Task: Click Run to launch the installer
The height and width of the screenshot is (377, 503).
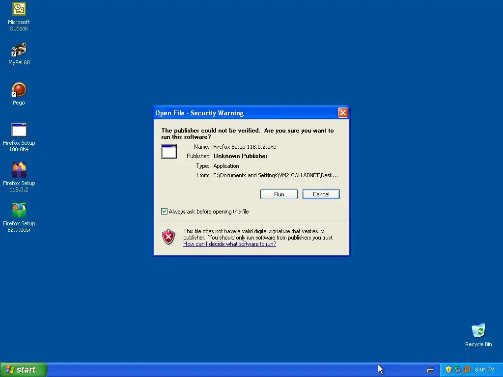Action: pyautogui.click(x=279, y=194)
